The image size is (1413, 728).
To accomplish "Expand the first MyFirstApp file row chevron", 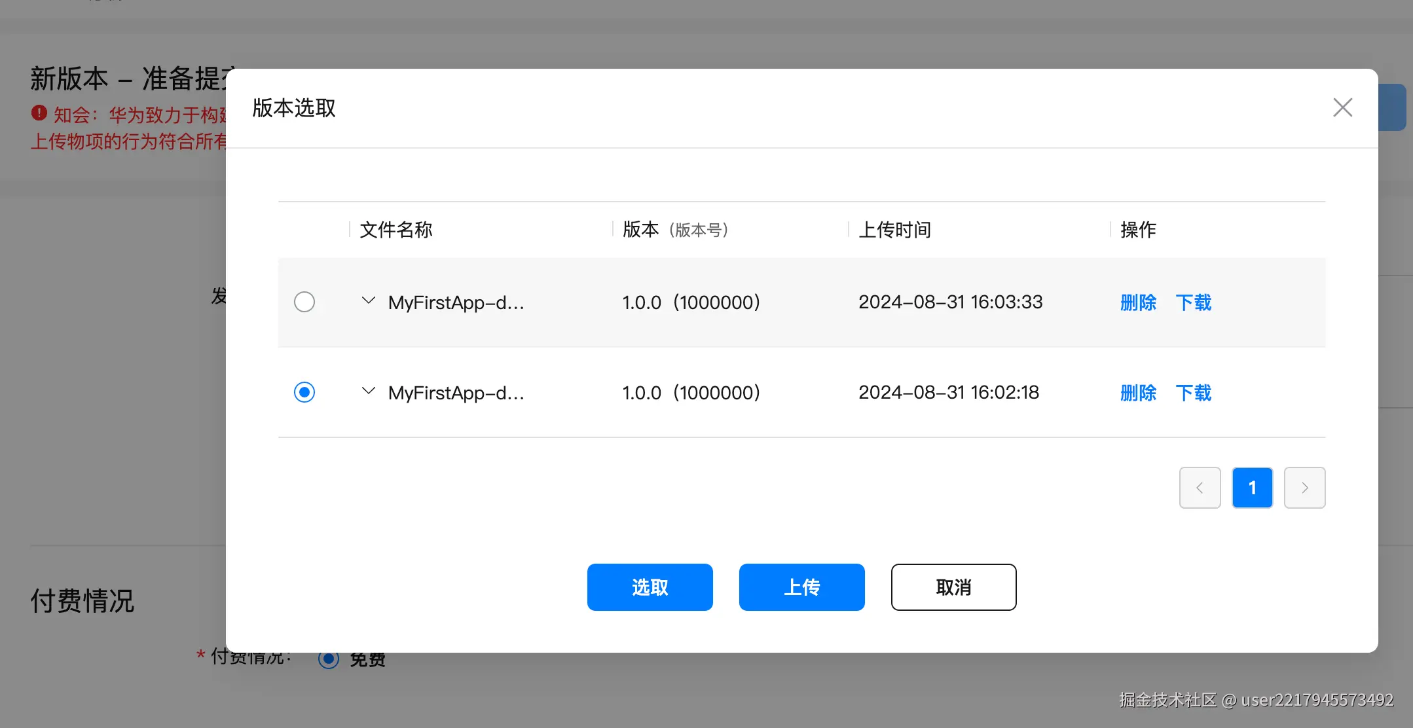I will click(369, 300).
